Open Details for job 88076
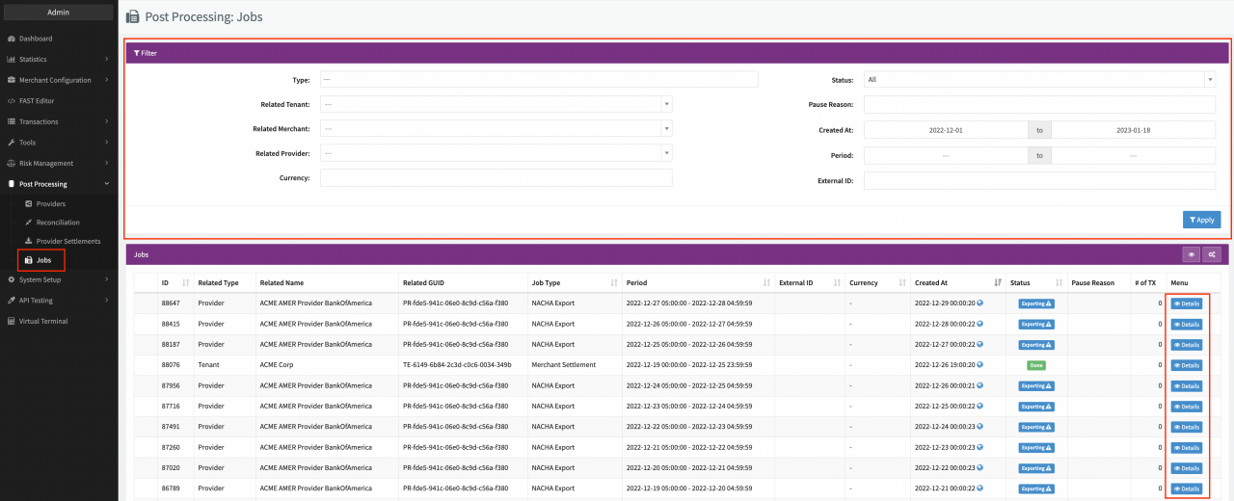This screenshot has width=1234, height=501. [1186, 365]
